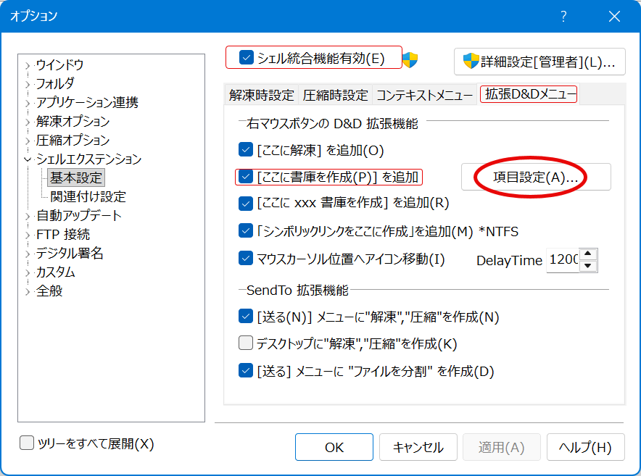Image resolution: width=641 pixels, height=476 pixels.
Task: Click the ヘルプ(H) button
Action: [584, 447]
